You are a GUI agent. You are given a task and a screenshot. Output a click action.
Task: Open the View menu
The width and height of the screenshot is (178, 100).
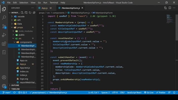pyautogui.click(x=33, y=2)
